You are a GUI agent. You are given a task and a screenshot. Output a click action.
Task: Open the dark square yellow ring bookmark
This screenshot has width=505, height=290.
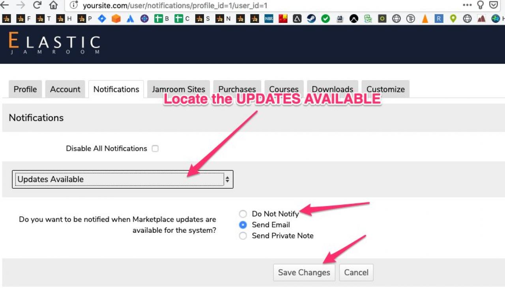(x=382, y=19)
